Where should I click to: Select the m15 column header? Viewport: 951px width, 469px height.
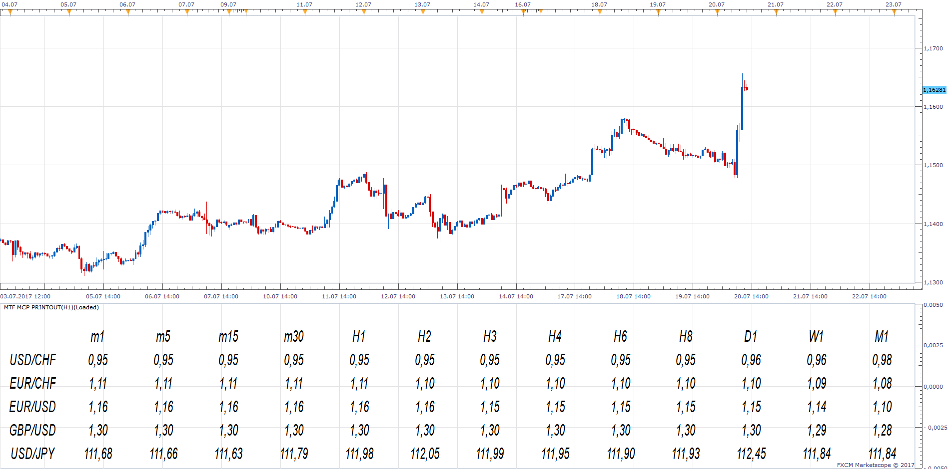pos(228,337)
